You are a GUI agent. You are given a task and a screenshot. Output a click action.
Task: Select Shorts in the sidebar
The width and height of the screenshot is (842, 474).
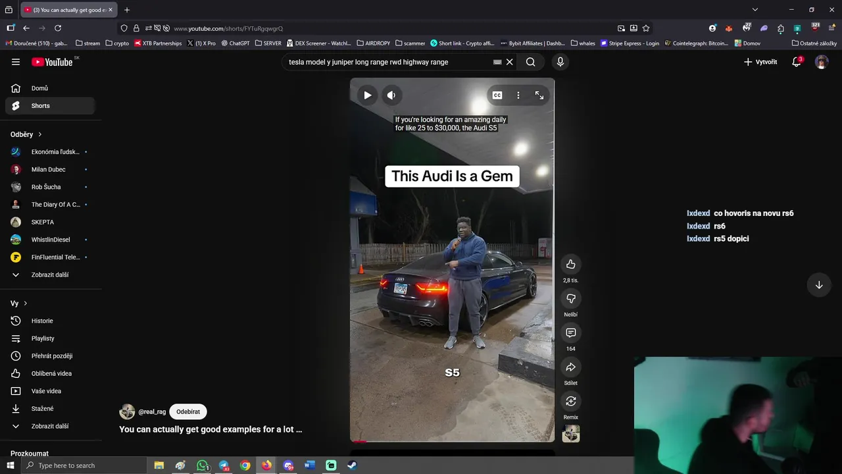pos(50,106)
